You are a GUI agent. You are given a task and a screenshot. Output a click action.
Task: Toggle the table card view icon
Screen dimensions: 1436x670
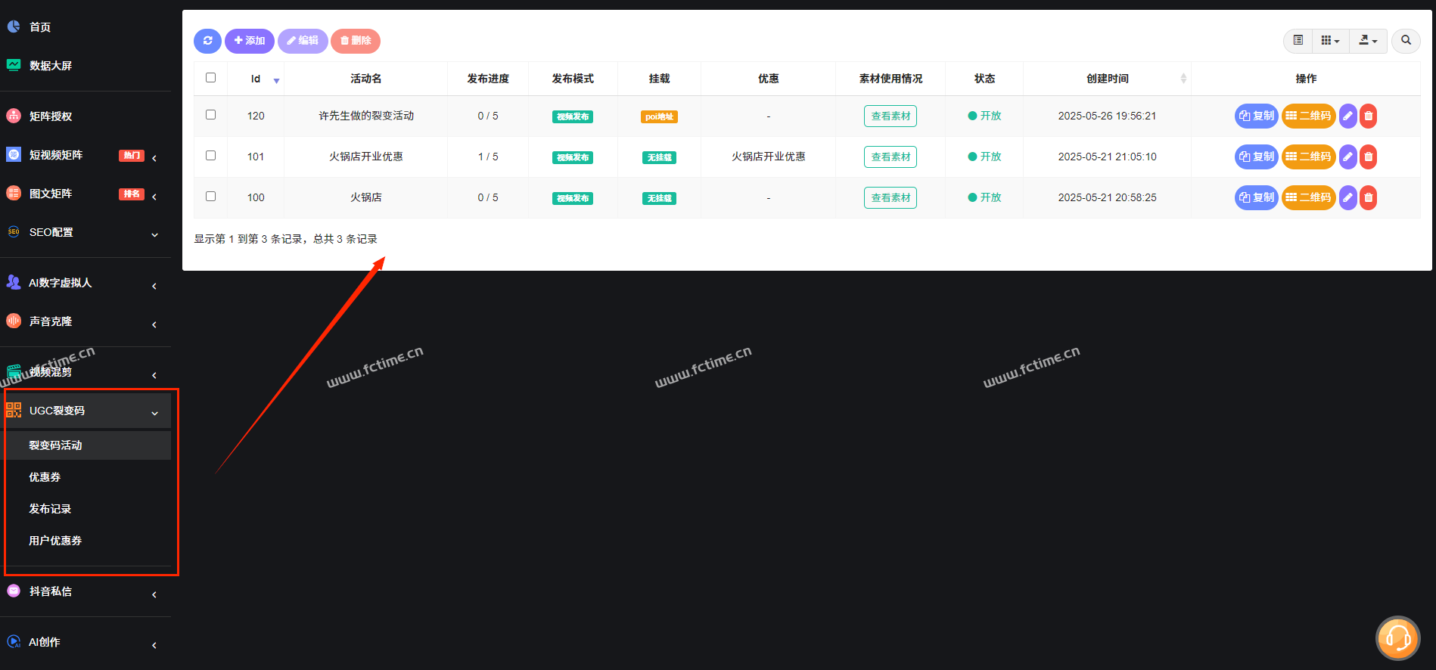point(1298,41)
